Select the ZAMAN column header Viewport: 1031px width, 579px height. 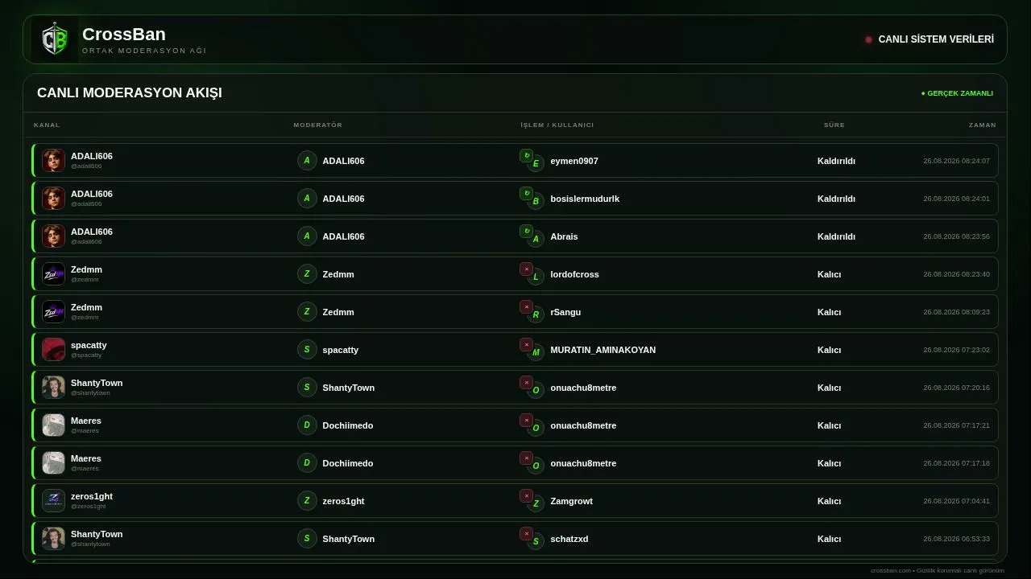[x=983, y=125]
